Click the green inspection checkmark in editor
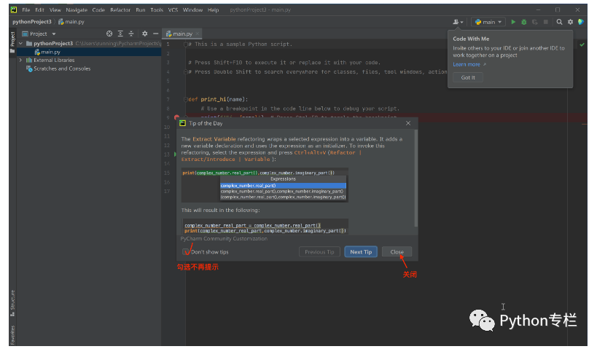597x349 pixels. (582, 44)
